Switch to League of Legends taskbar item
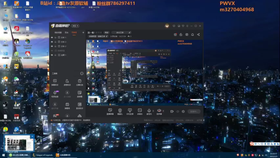Image resolution: width=280 pixels, height=158 pixels. click(x=43, y=155)
